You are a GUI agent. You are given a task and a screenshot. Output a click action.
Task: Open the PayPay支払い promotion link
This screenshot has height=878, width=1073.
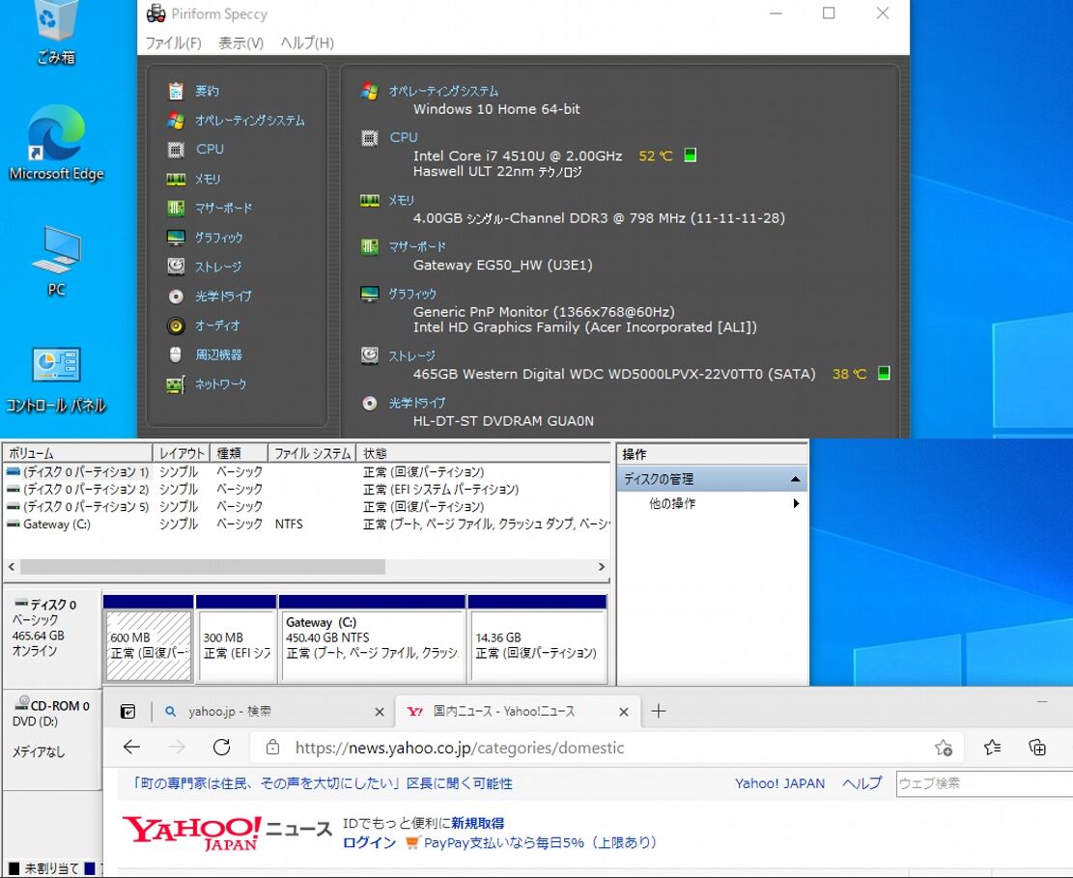(540, 842)
